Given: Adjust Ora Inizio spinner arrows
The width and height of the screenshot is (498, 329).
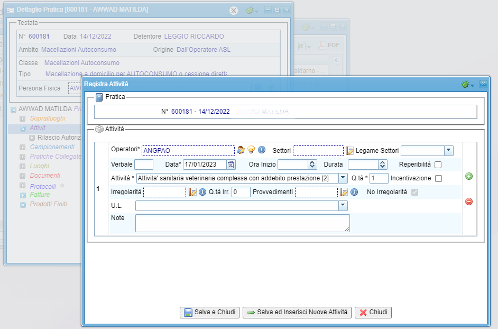Looking at the screenshot, I should click(x=312, y=164).
